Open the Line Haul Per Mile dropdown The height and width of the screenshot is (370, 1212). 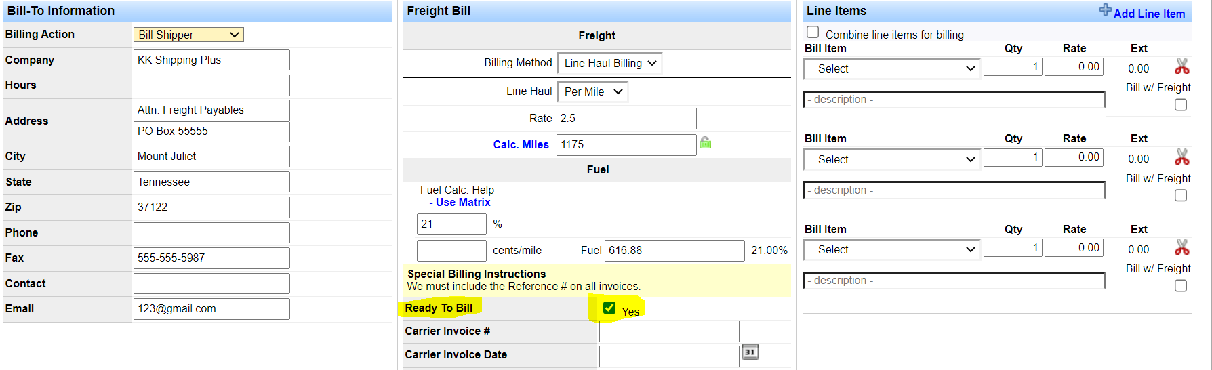tap(592, 91)
